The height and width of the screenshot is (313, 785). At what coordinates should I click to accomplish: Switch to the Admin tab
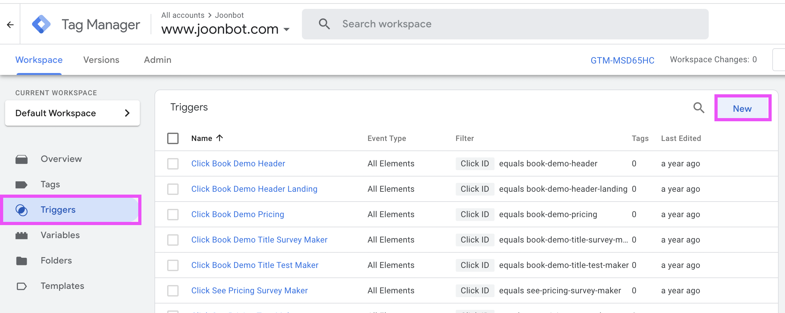(x=158, y=60)
